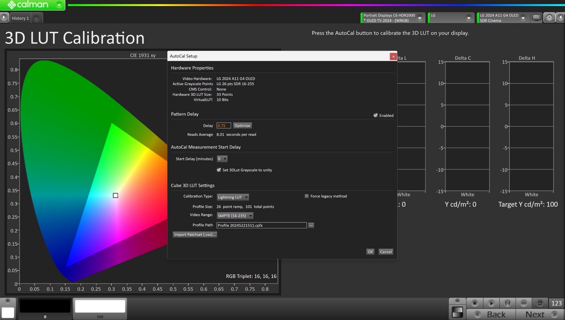This screenshot has height=320, width=565.
Task: Open the Calibration Type Lightning LUT dropdown
Action: (x=233, y=197)
